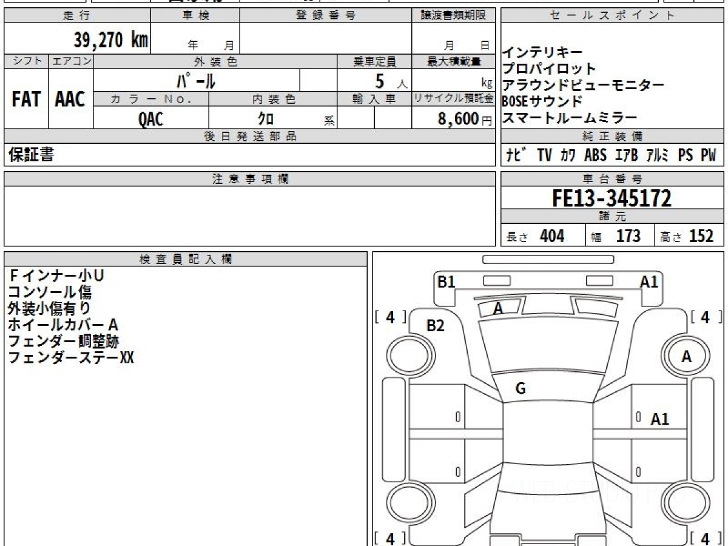Image resolution: width=728 pixels, height=546 pixels.
Task: Click the 後日発送部品 header
Action: (249, 136)
